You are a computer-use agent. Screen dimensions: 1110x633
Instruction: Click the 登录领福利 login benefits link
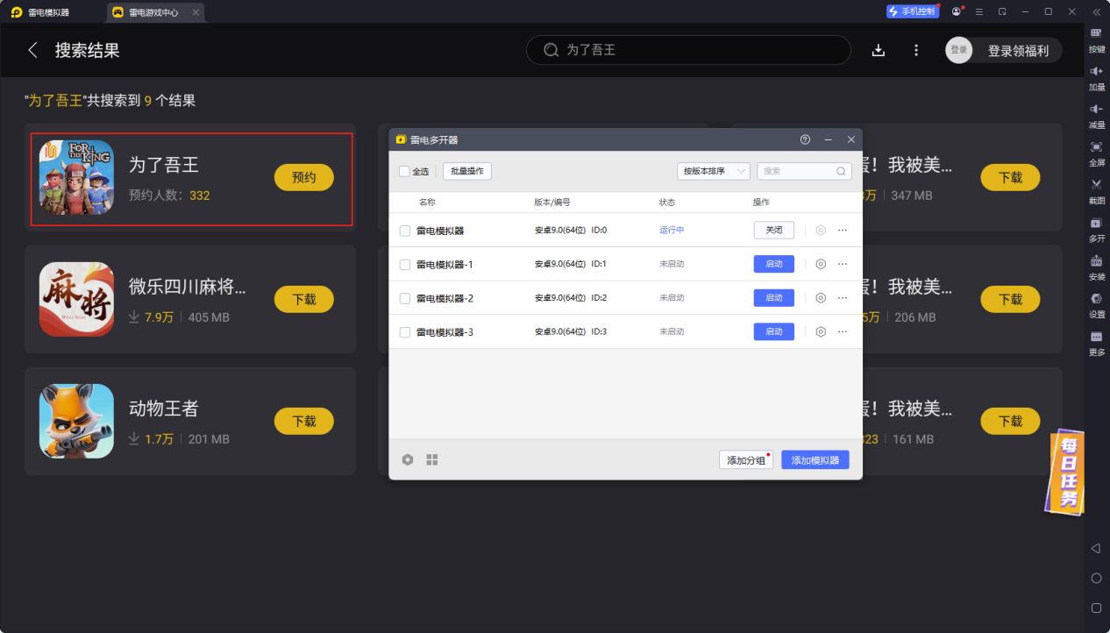tap(1018, 51)
